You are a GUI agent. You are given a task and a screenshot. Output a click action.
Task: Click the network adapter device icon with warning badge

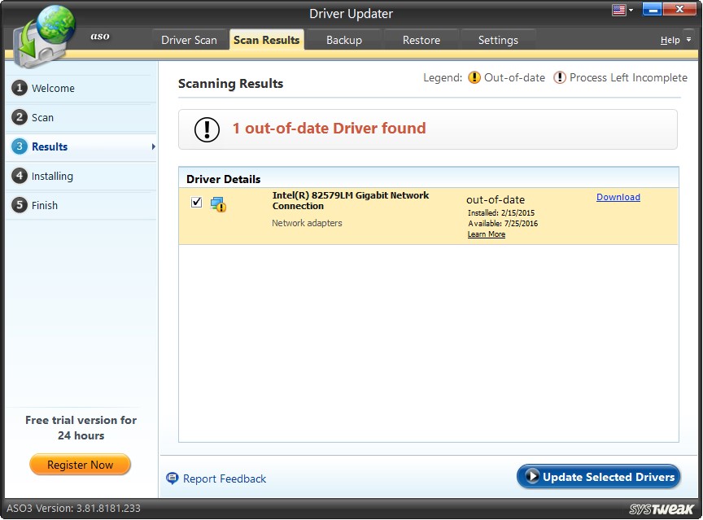click(217, 203)
